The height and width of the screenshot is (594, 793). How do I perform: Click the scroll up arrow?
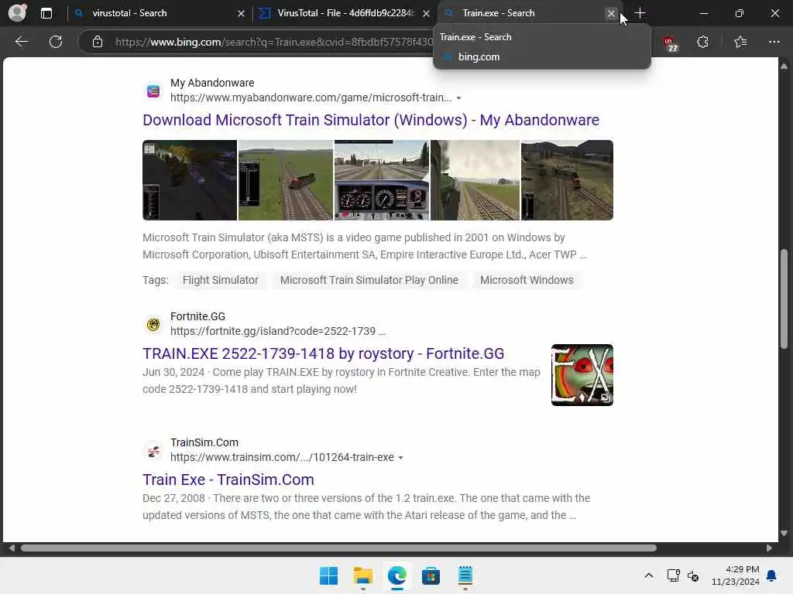[784, 66]
